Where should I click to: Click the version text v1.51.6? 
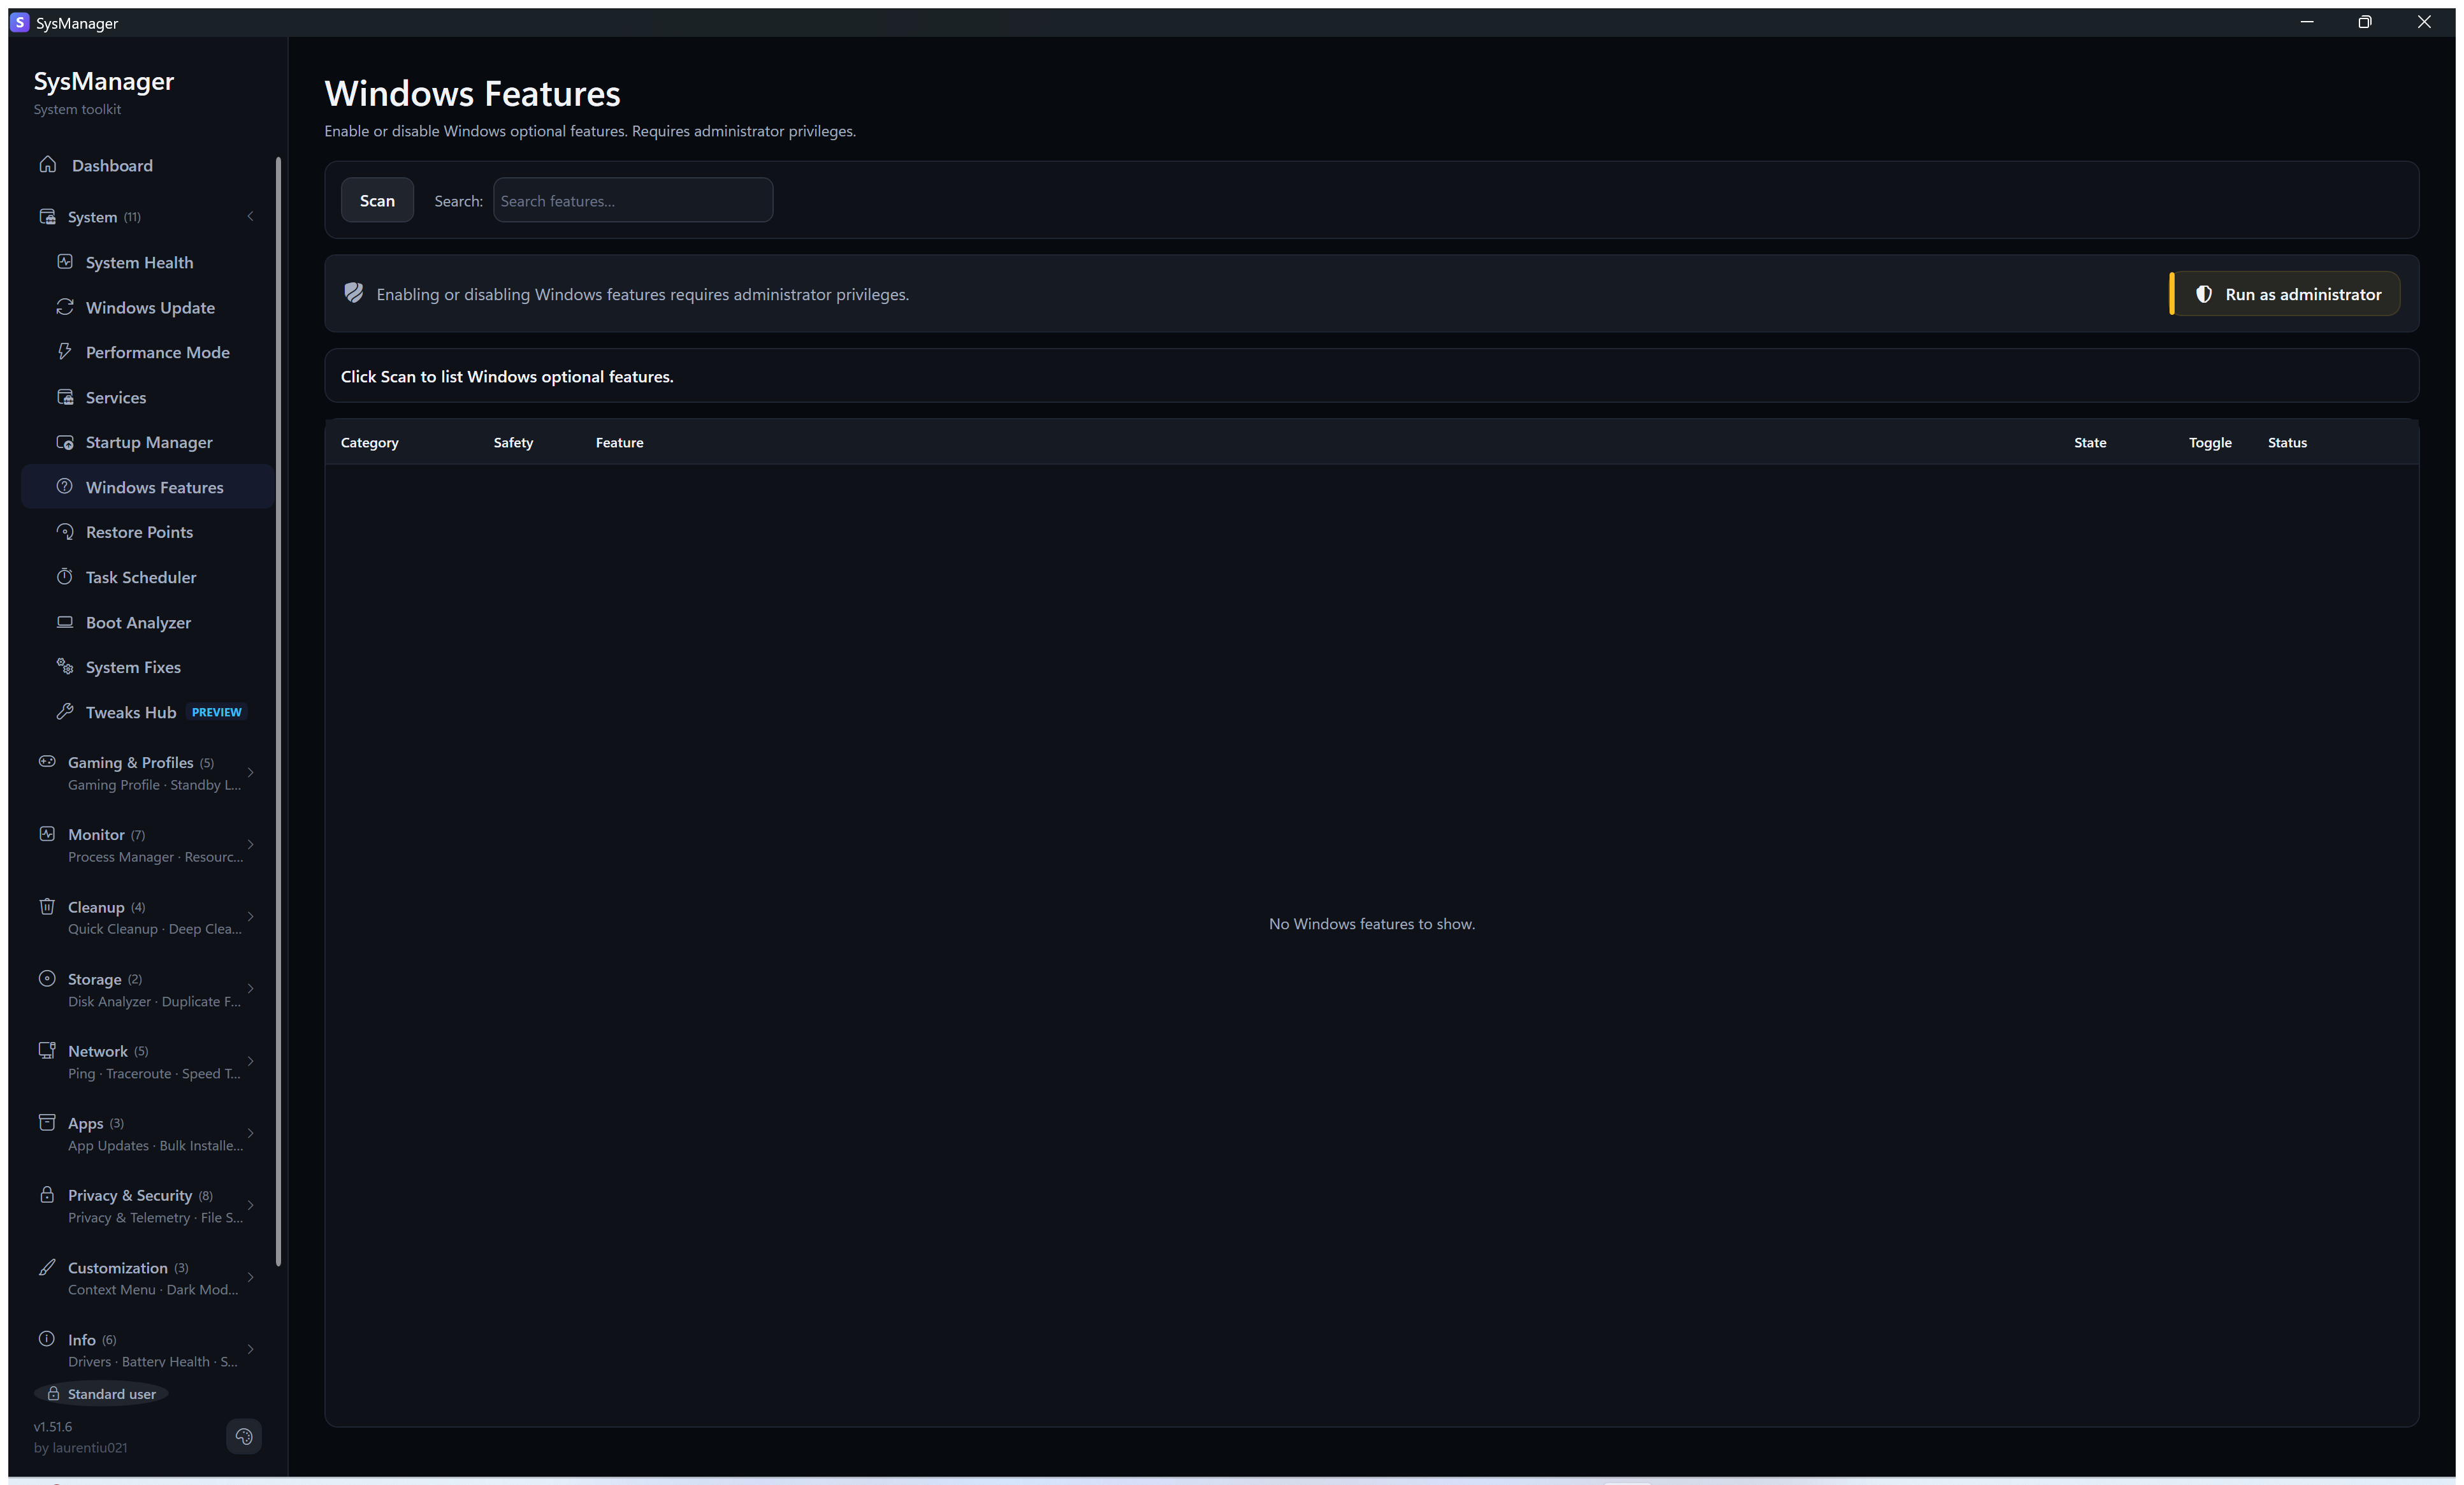pyautogui.click(x=53, y=1427)
